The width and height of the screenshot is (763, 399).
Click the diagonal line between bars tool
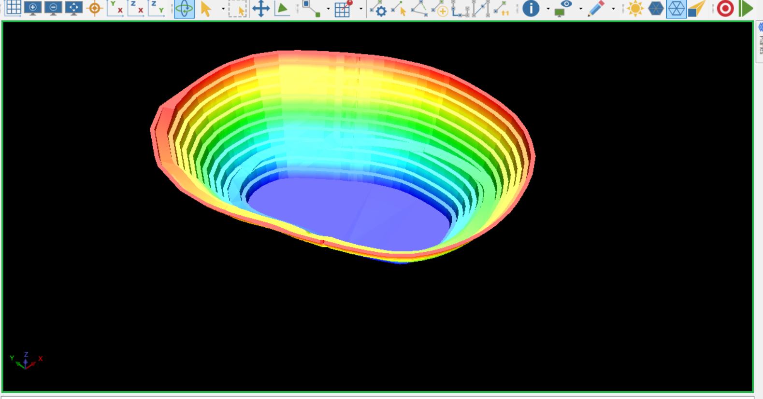[481, 9]
